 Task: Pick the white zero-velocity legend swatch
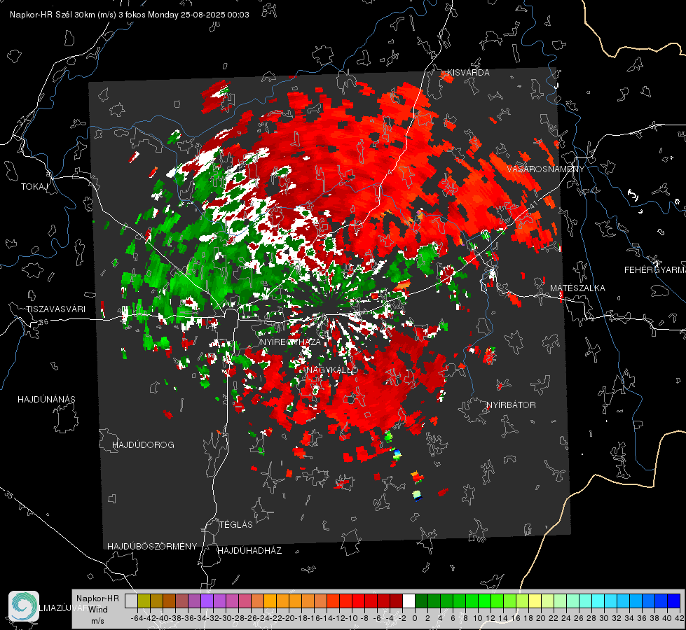(409, 601)
